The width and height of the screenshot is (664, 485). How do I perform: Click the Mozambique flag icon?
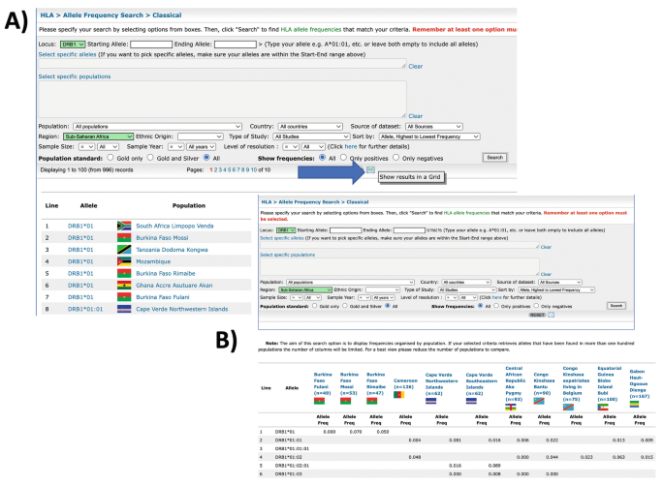[x=125, y=261]
